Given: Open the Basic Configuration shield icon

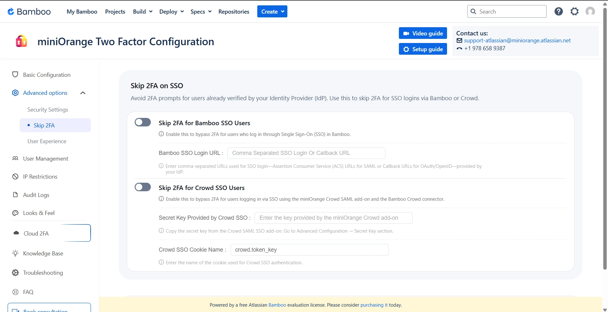Looking at the screenshot, I should [x=15, y=75].
